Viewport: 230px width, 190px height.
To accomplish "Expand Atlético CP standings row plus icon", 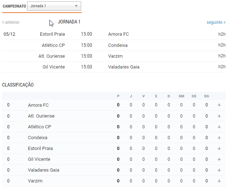I will click(x=219, y=127).
